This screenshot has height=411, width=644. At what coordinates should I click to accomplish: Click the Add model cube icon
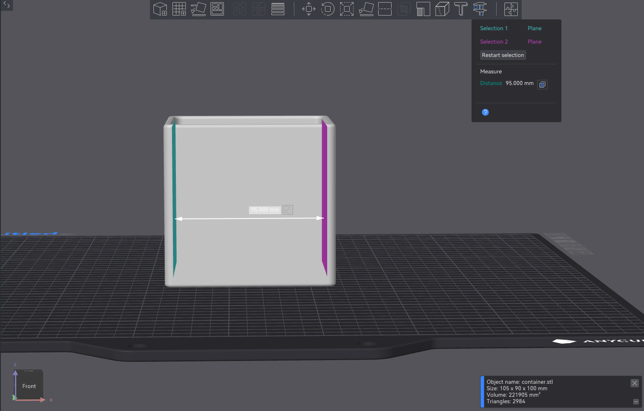point(160,9)
